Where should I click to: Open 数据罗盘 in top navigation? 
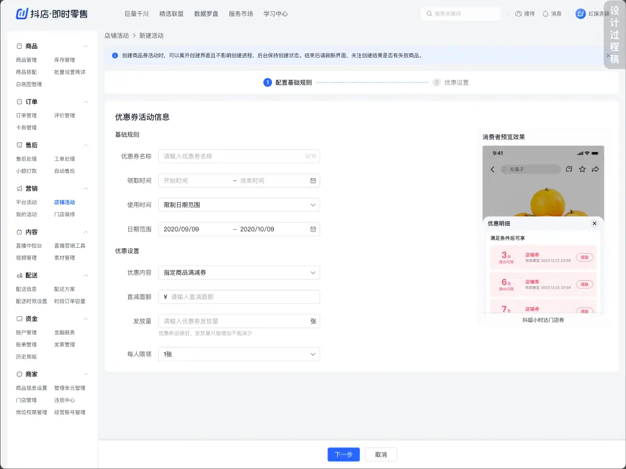coord(206,14)
